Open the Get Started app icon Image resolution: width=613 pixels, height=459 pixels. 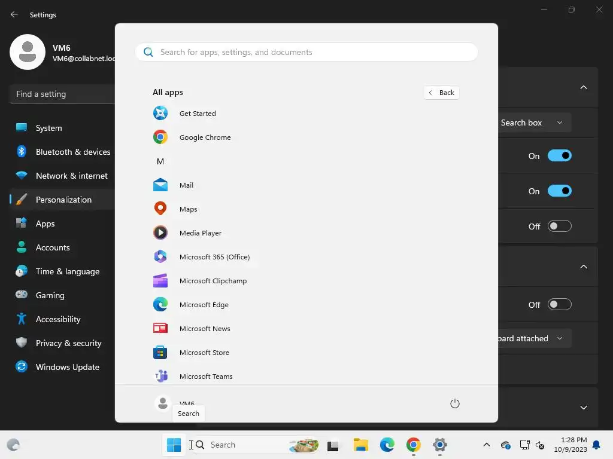[160, 113]
